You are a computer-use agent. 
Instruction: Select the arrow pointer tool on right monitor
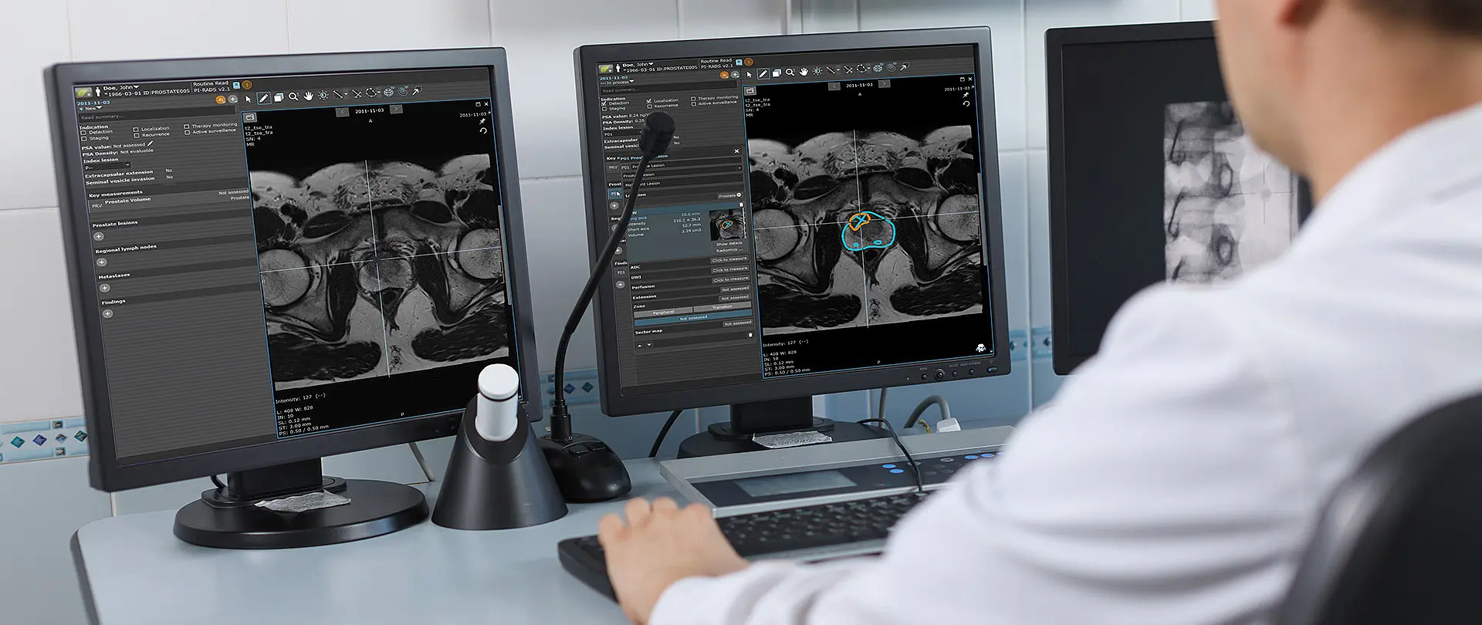[x=749, y=74]
